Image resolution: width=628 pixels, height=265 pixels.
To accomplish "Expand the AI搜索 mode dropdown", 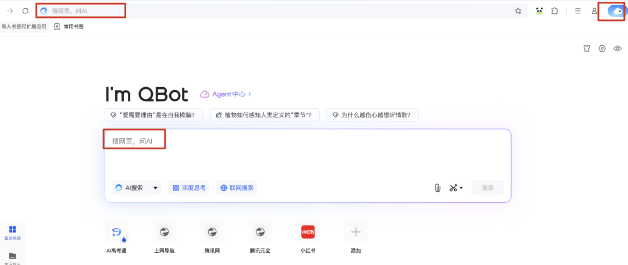I will click(x=137, y=188).
